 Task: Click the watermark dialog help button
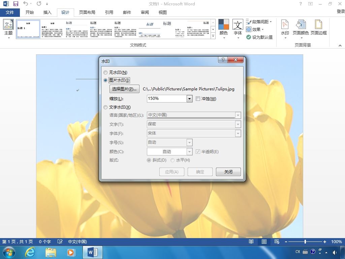223,60
